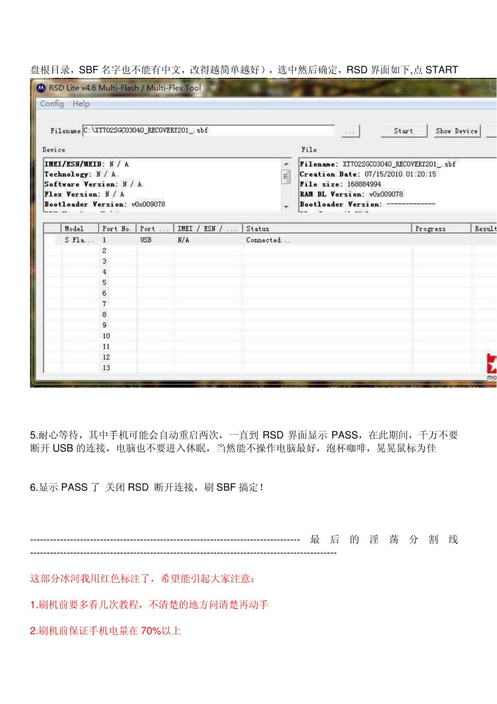Select port row number 12
The width and height of the screenshot is (497, 704).
106,357
